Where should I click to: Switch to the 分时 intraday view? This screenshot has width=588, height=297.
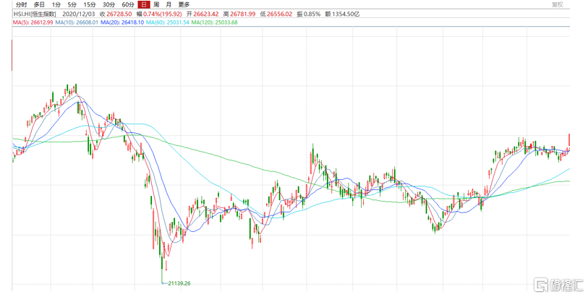(x=21, y=4)
